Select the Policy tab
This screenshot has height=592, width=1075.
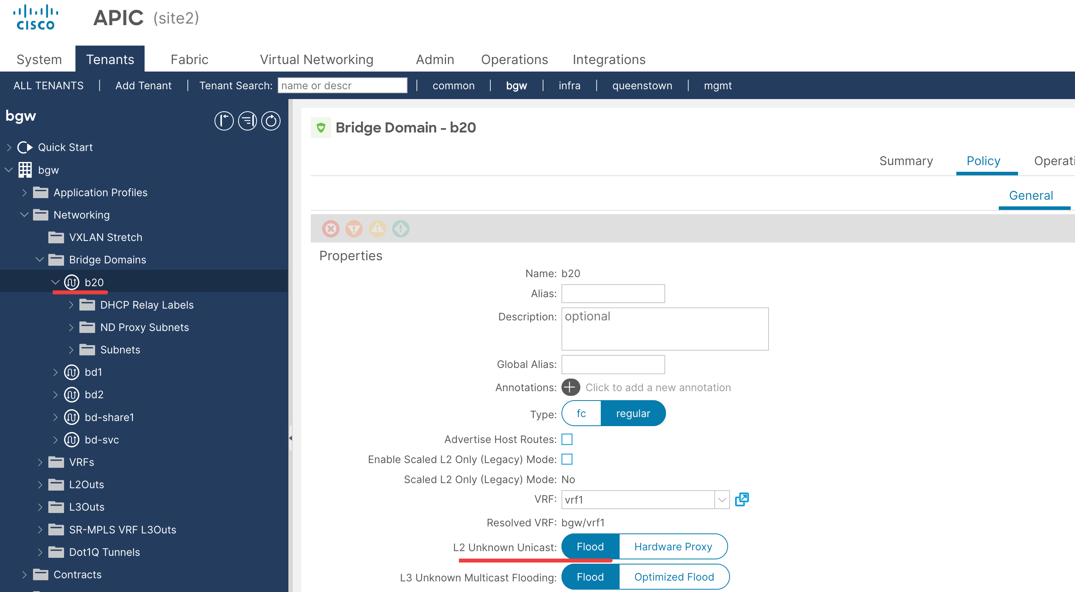(983, 161)
